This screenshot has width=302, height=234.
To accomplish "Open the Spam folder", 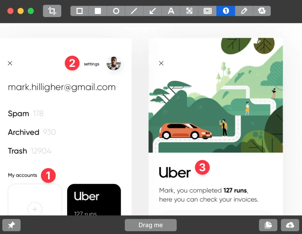I will click(x=26, y=114).
